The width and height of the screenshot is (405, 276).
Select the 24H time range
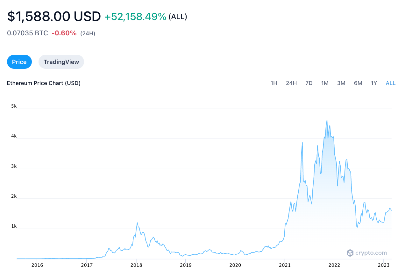[291, 83]
